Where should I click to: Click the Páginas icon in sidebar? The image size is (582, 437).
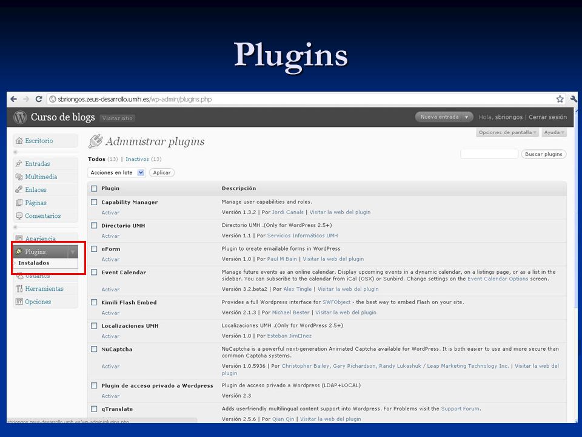coord(19,203)
